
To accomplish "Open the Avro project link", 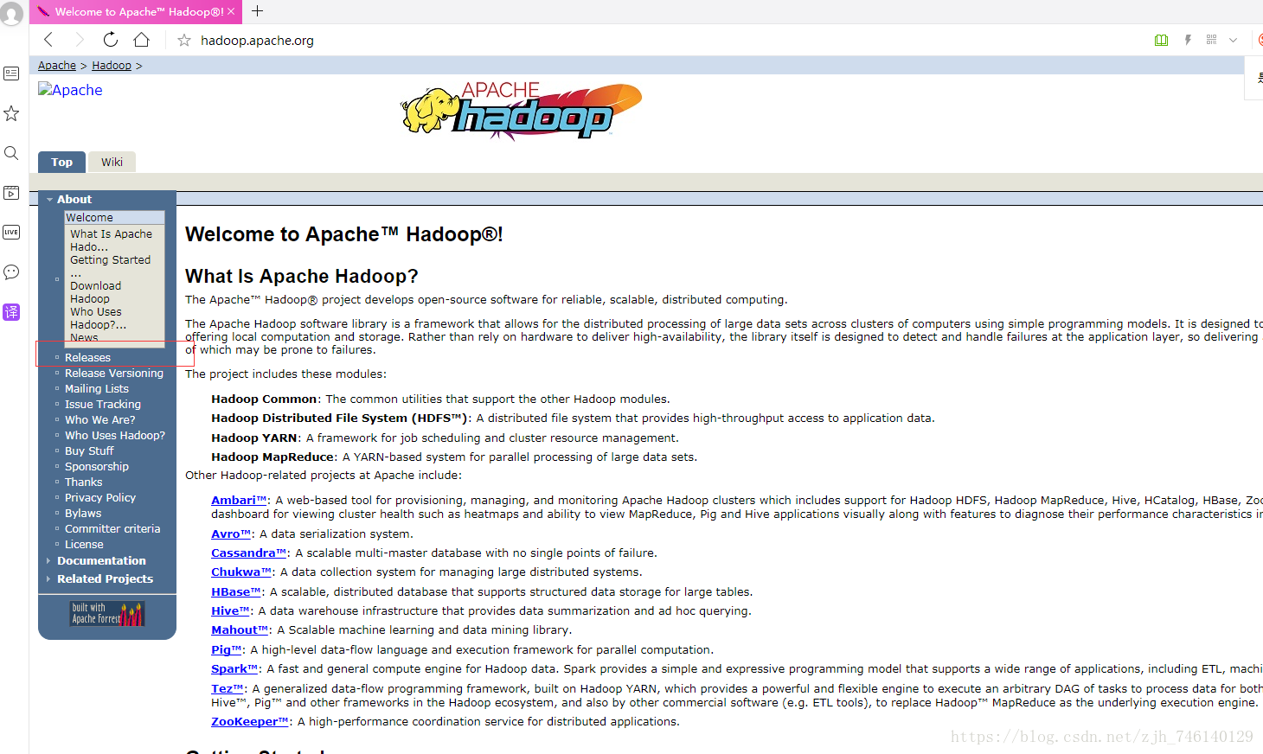I will [x=231, y=534].
